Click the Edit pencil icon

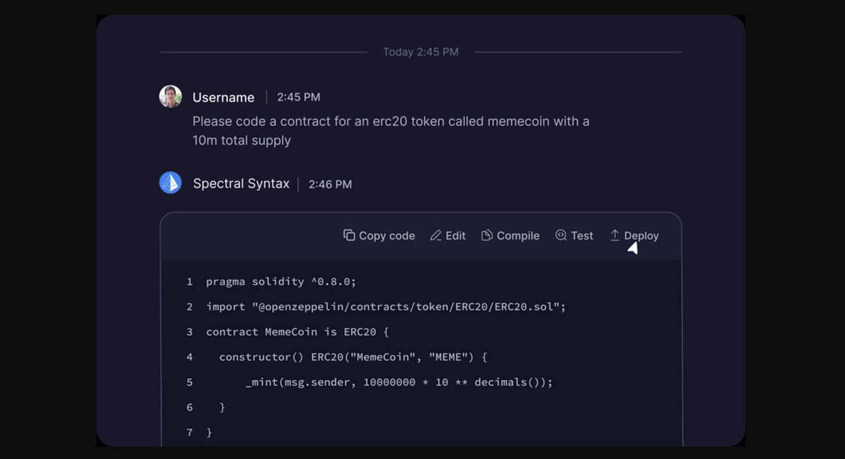[x=436, y=235]
